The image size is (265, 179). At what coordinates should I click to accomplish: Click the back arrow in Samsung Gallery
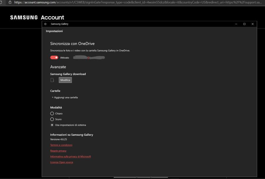[x=46, y=24]
